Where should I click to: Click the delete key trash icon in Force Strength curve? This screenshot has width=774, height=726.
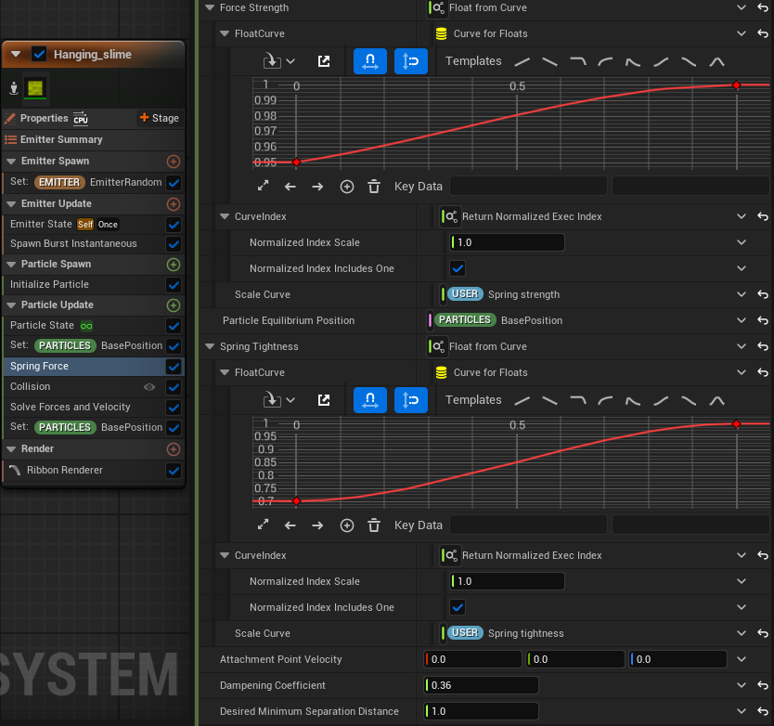pos(374,187)
